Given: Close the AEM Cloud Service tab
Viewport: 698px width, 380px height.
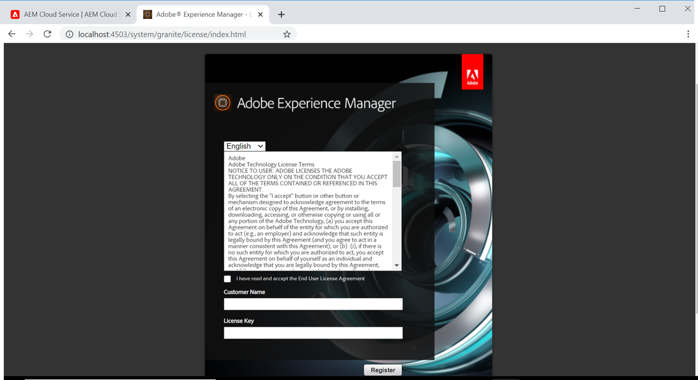Looking at the screenshot, I should [x=128, y=15].
